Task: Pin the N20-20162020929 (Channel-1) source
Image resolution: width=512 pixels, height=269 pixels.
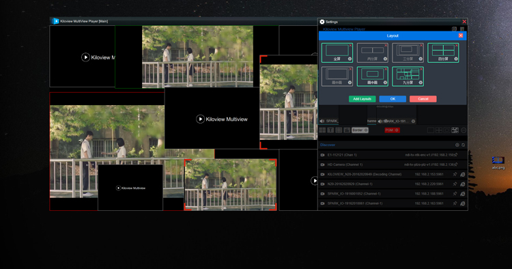Action: [x=455, y=184]
